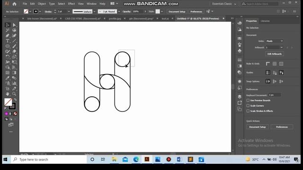303x170 pixels.
Task: Click Preferences in control bar
Action: (196, 11)
